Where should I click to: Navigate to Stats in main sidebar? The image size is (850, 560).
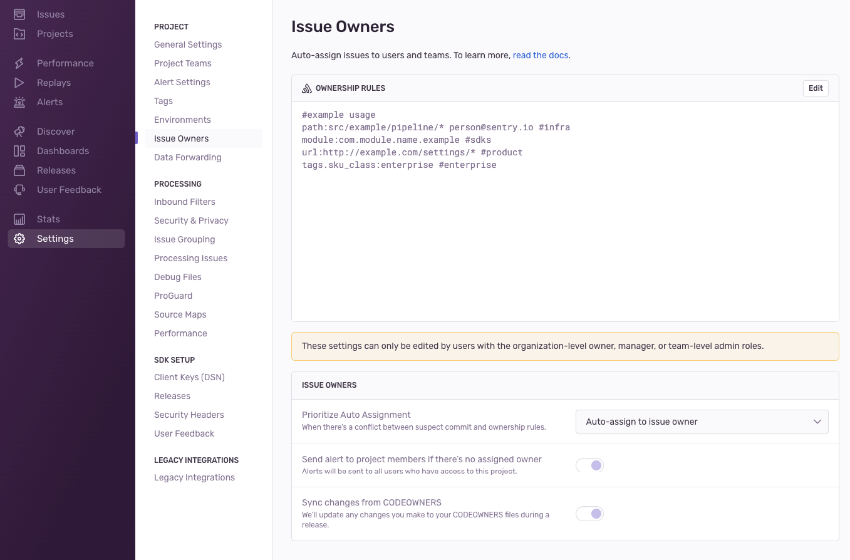[48, 219]
